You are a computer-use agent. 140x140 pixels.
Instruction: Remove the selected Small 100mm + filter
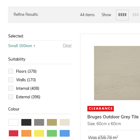pyautogui.click(x=22, y=46)
